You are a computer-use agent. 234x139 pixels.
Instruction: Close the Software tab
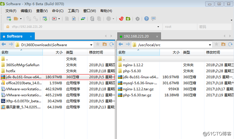[x=31, y=36]
